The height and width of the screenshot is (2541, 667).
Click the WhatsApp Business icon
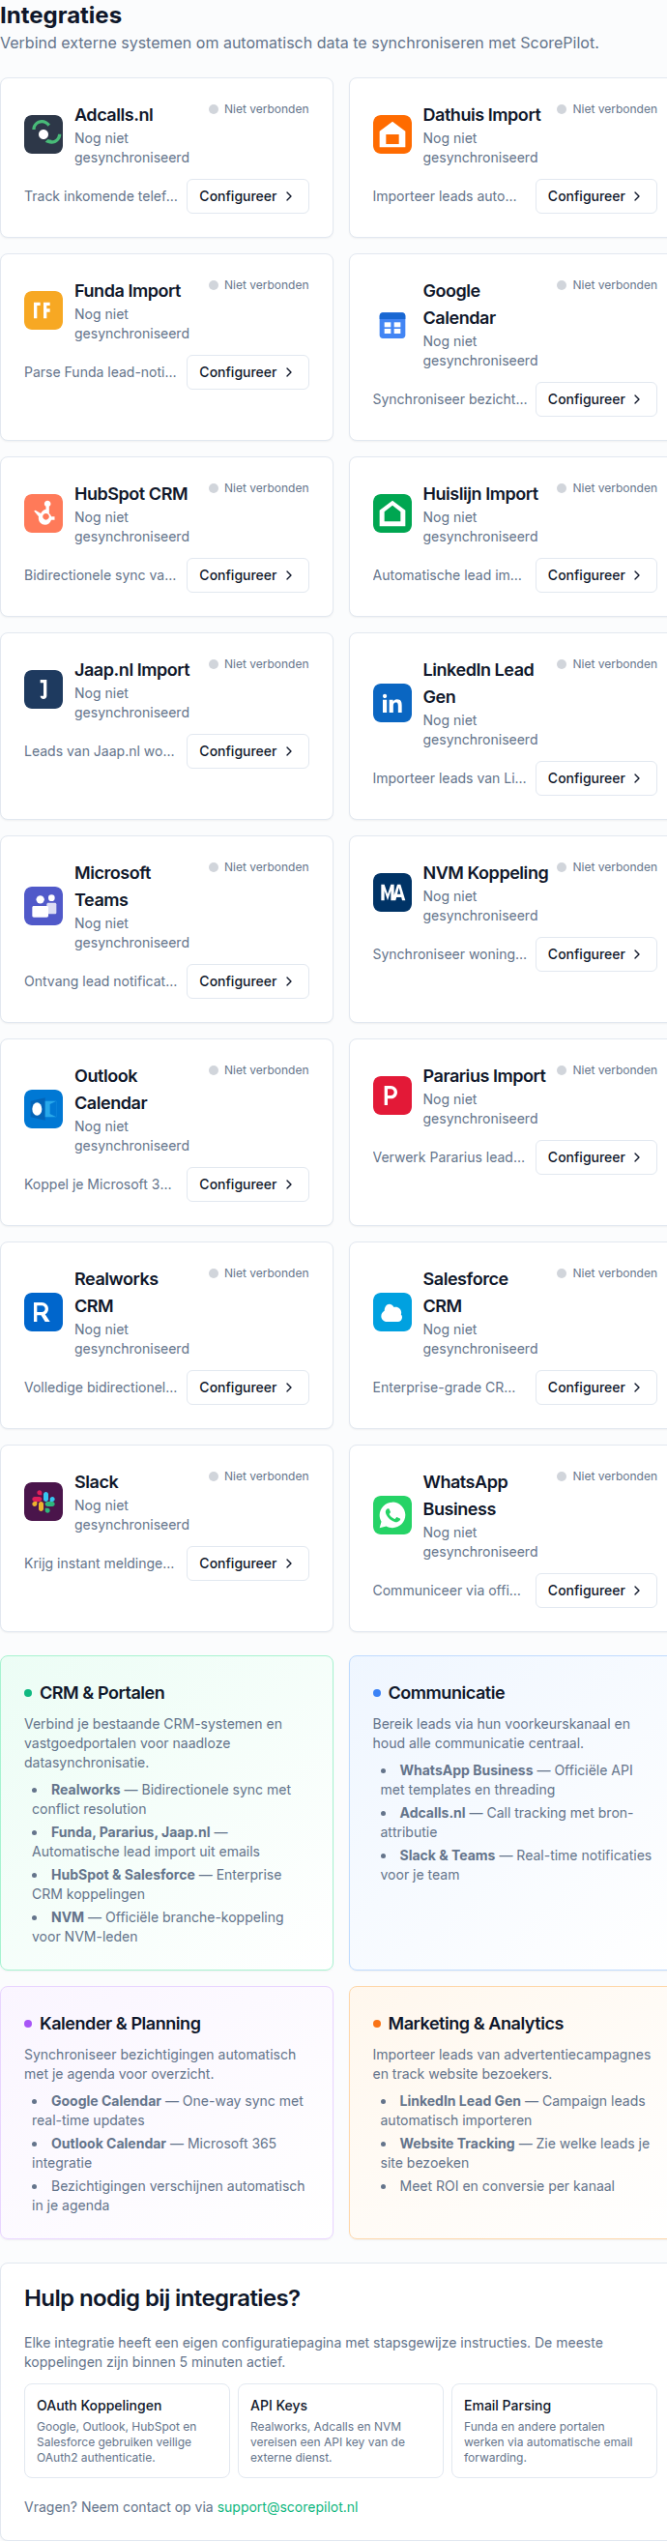(x=391, y=1515)
